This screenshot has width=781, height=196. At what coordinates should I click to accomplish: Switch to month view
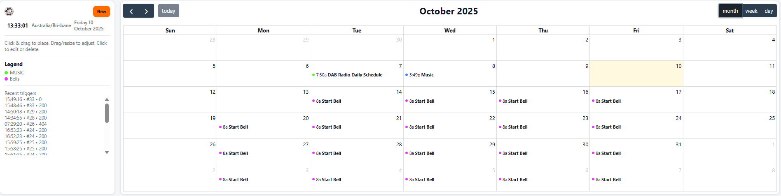(x=730, y=11)
